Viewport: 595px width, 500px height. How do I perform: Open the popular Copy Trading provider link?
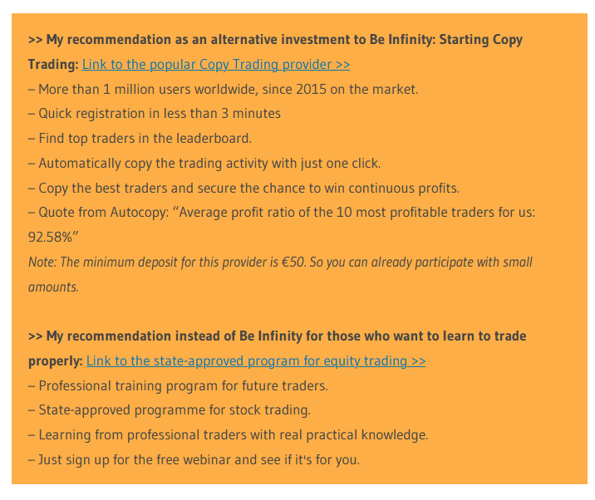point(215,65)
